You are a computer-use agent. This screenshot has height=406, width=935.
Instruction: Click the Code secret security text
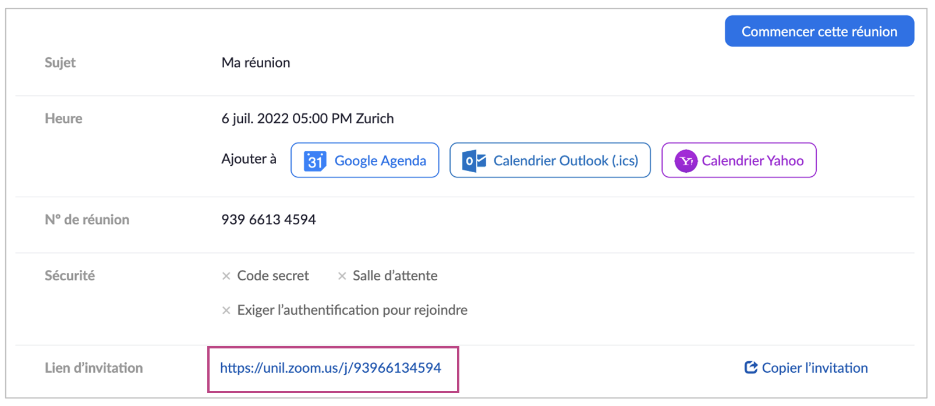(273, 276)
